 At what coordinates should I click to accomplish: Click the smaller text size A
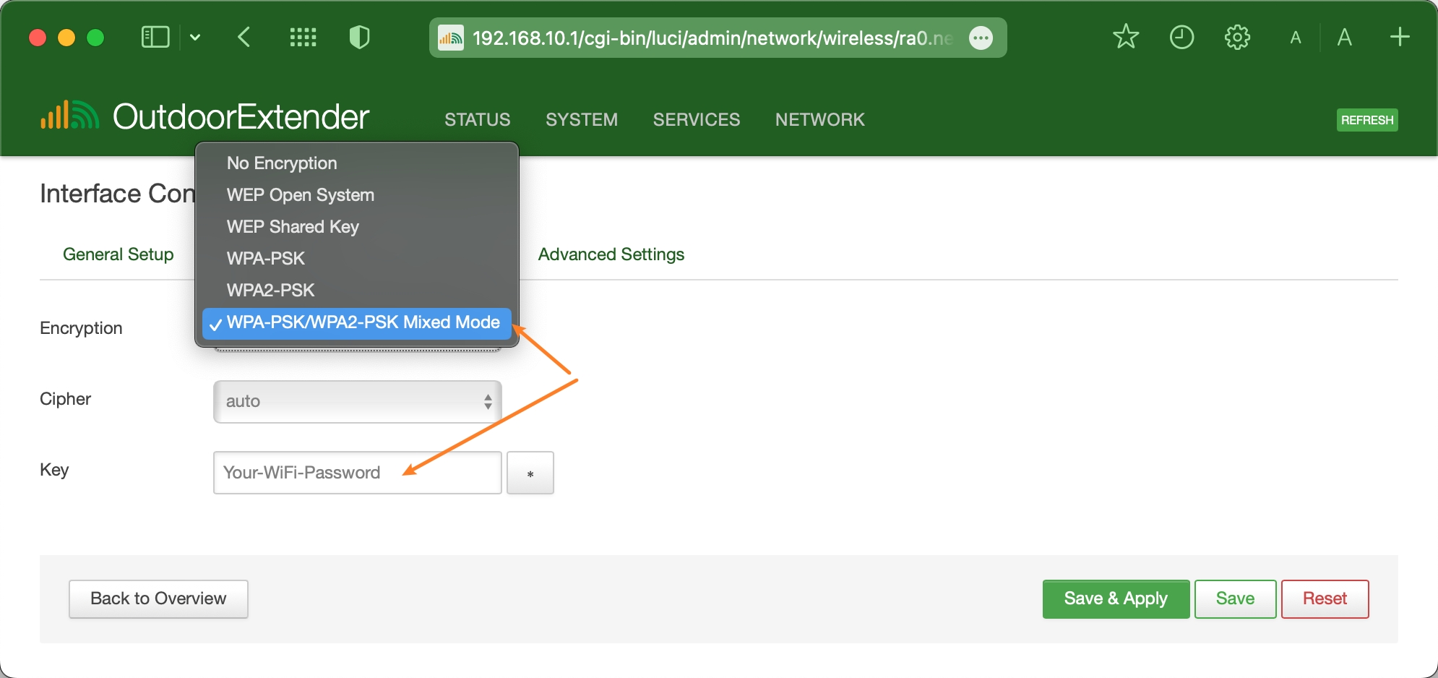(x=1296, y=38)
